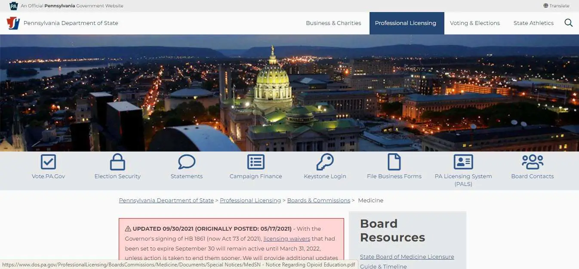Open File Business Forms document icon
579x269 pixels.
[x=394, y=161]
